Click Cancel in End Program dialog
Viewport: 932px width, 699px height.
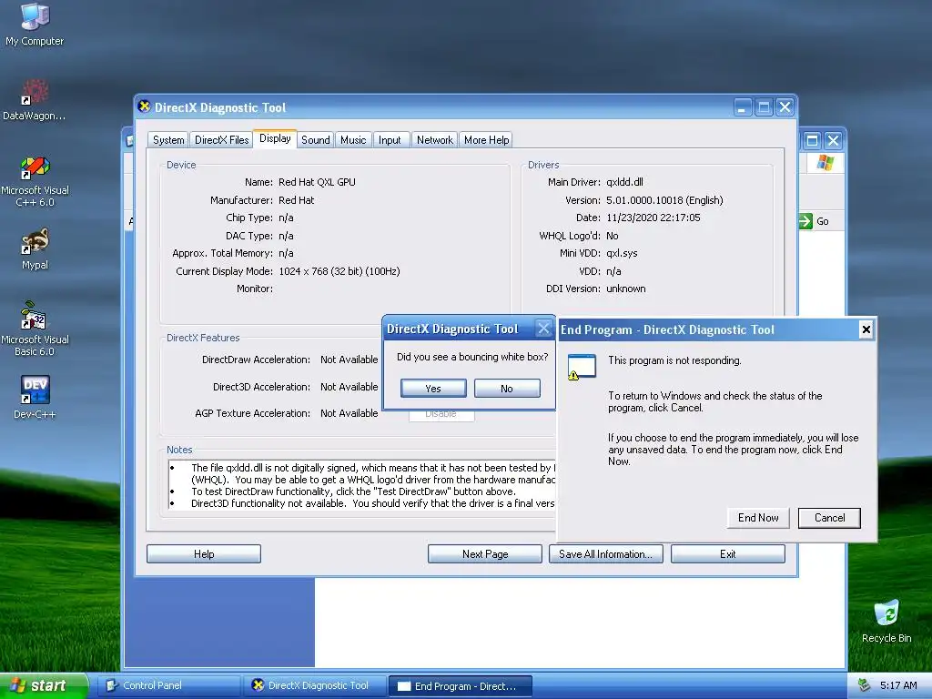tap(829, 518)
